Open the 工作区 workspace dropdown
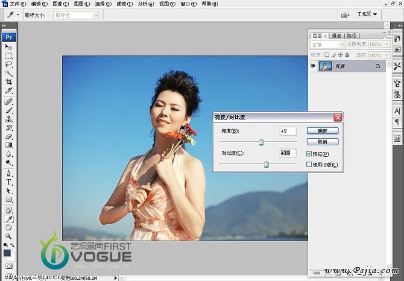 tap(367, 14)
